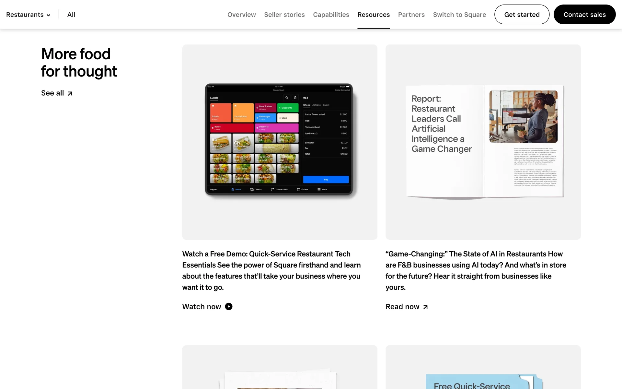Click the arrow icon beside Read now

coord(425,307)
